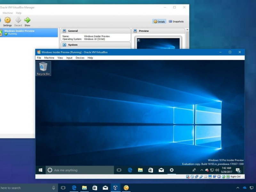This screenshot has height=192, width=256.
Task: Click the VM preview thumbnail in Manager
Action: click(x=158, y=44)
